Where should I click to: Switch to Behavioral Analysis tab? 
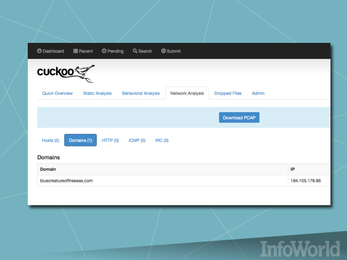(141, 93)
